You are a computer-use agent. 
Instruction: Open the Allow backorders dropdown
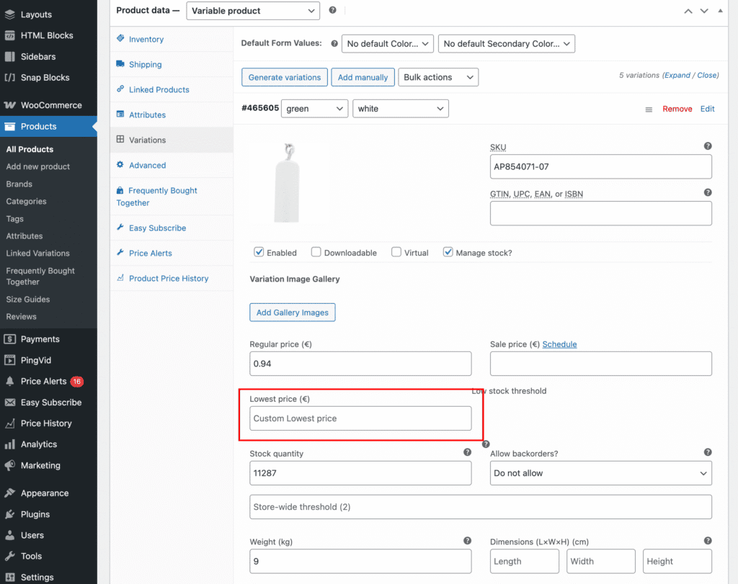coord(600,473)
